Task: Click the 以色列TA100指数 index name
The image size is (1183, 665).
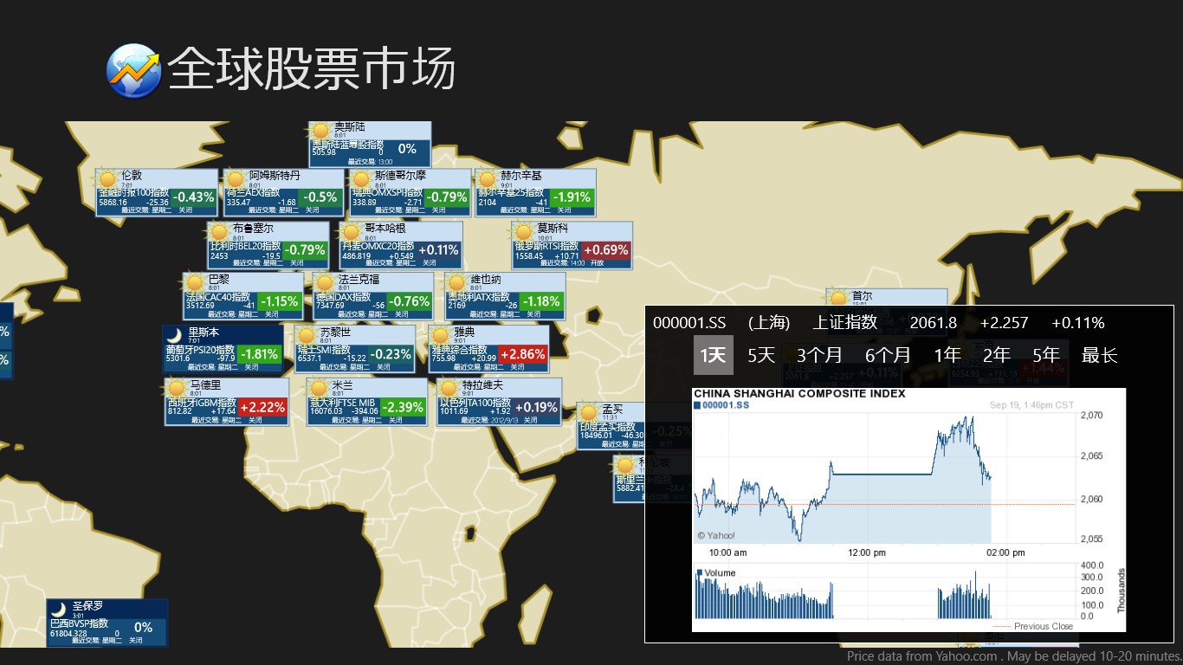Action: (x=475, y=402)
